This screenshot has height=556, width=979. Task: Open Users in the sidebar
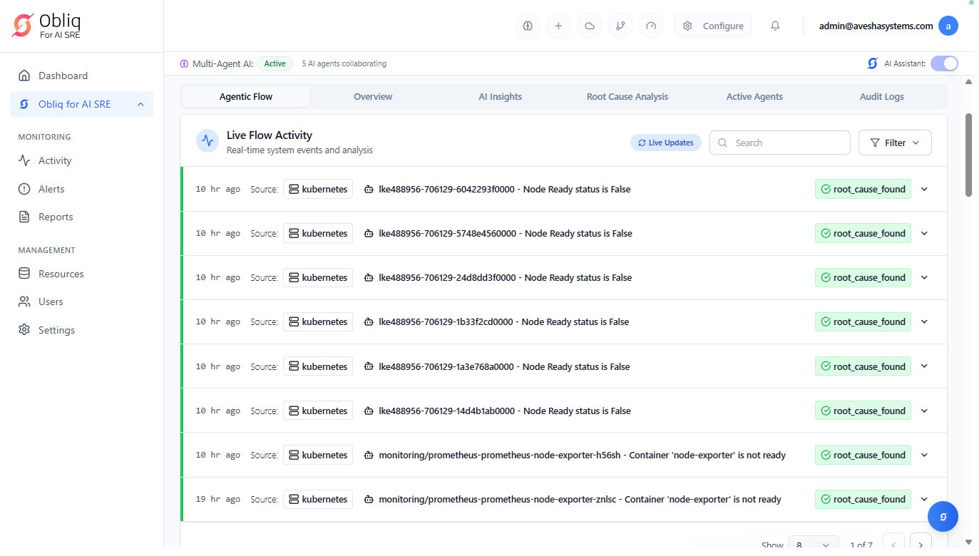(x=81, y=302)
